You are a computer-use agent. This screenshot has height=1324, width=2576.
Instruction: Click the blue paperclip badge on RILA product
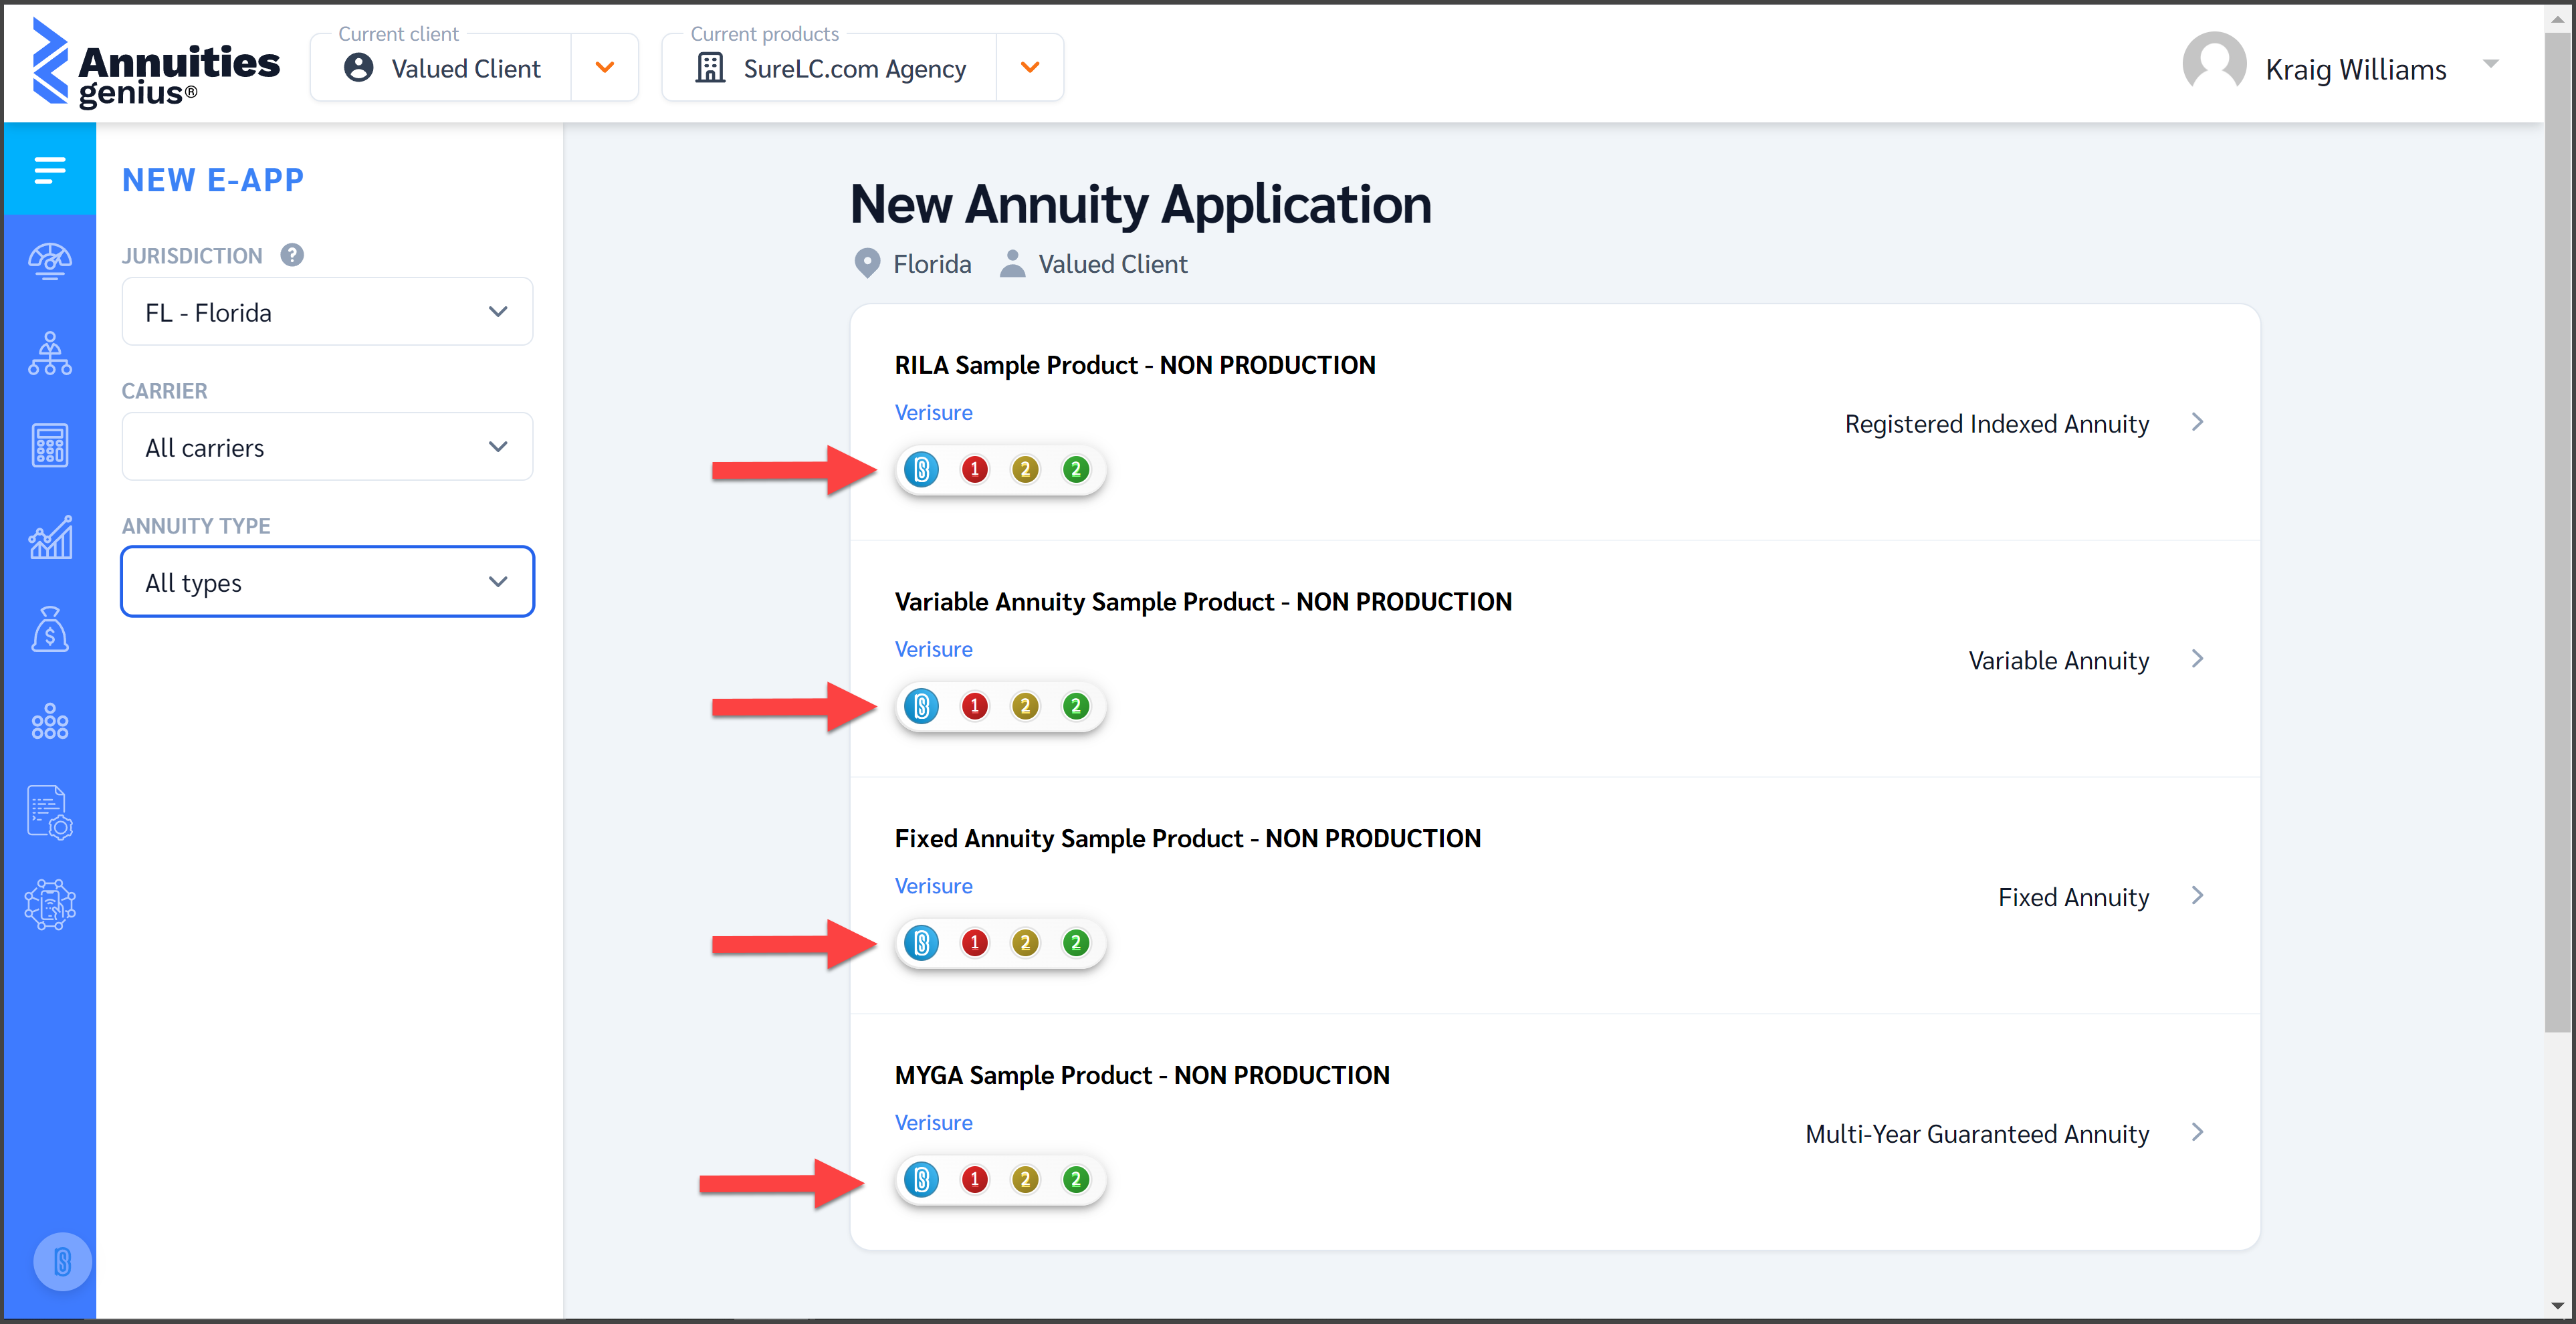922,470
